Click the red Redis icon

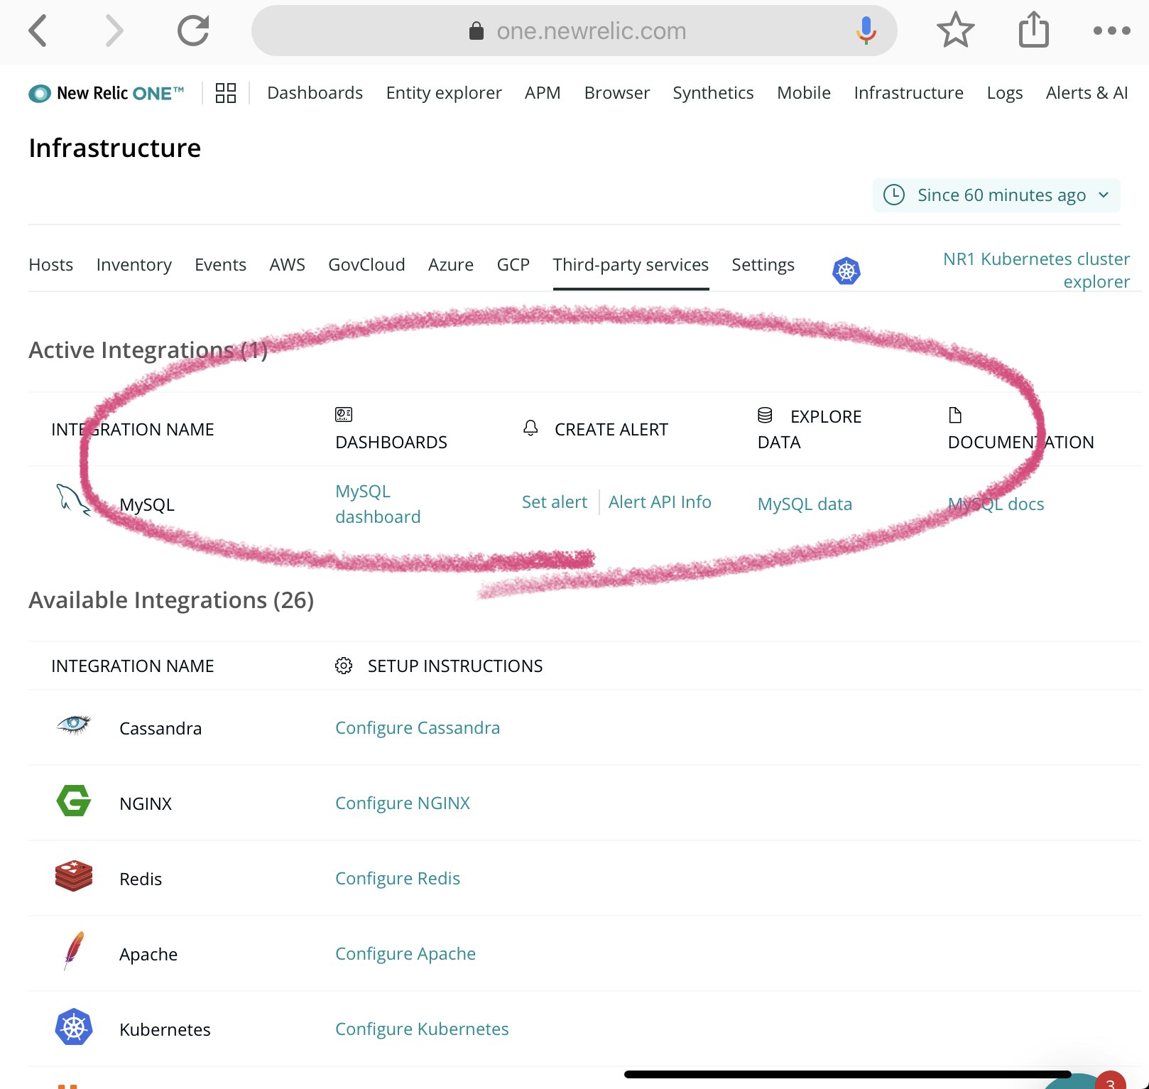(74, 876)
